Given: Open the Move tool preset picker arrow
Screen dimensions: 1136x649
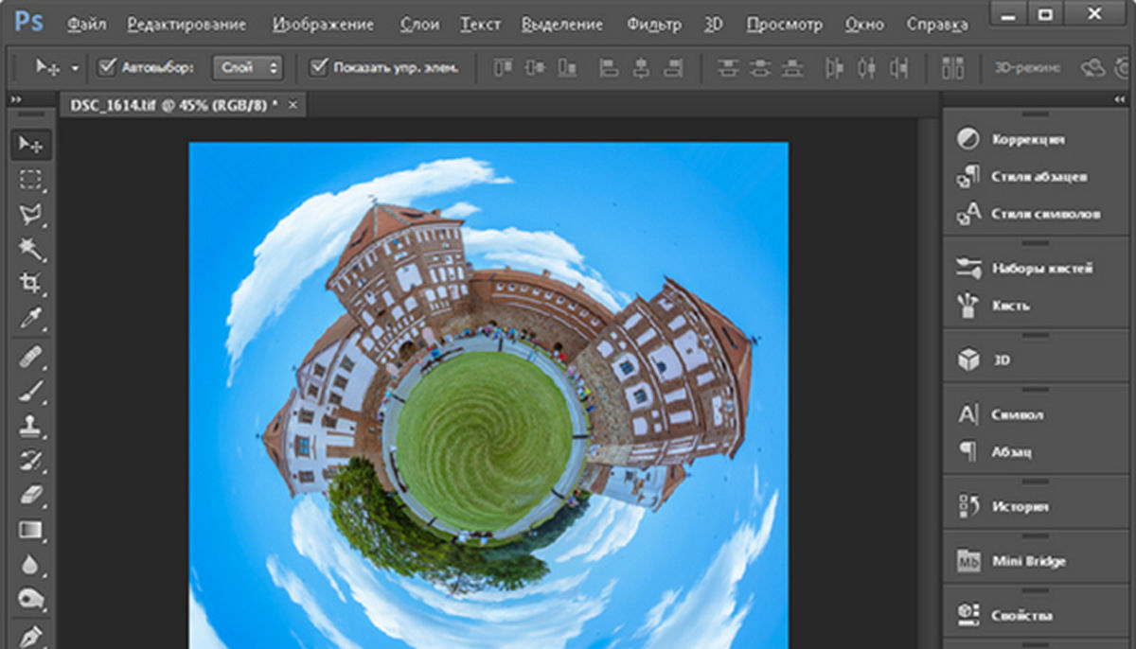Looking at the screenshot, I should [74, 67].
